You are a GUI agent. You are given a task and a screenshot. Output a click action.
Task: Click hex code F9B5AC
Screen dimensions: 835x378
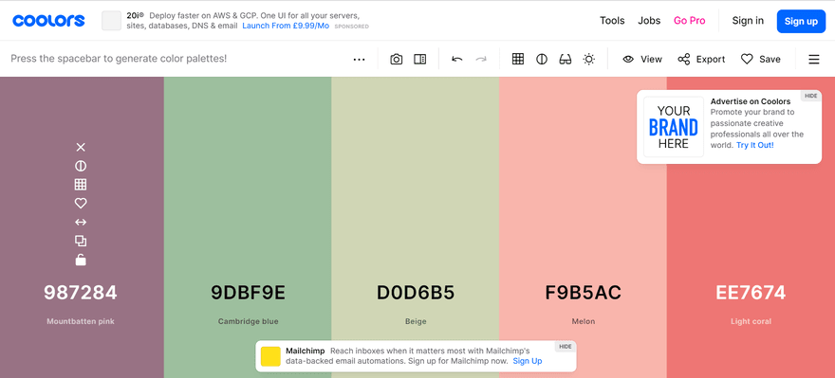(584, 293)
